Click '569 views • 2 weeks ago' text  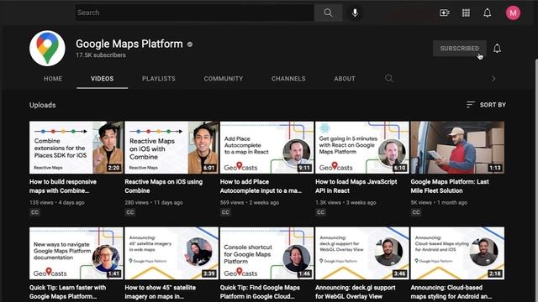point(250,202)
